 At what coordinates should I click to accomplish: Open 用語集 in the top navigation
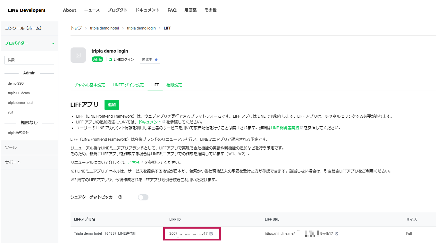click(x=190, y=10)
